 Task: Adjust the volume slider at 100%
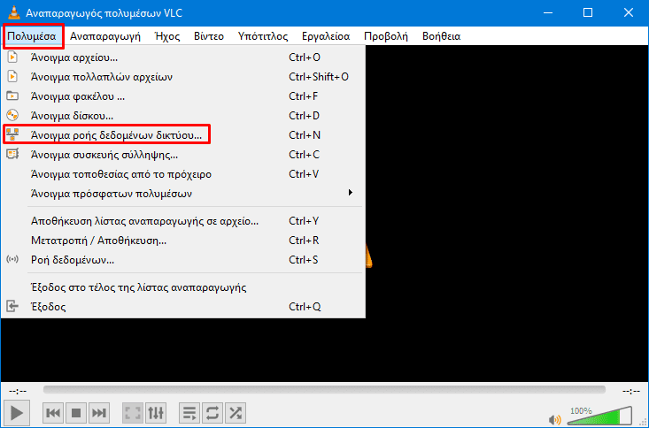599,416
